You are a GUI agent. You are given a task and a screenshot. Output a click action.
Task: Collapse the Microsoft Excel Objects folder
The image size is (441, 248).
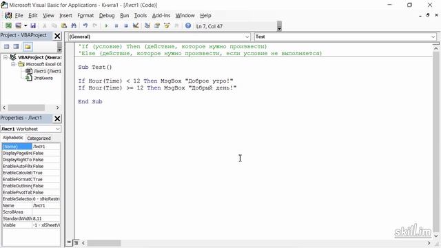(13, 64)
